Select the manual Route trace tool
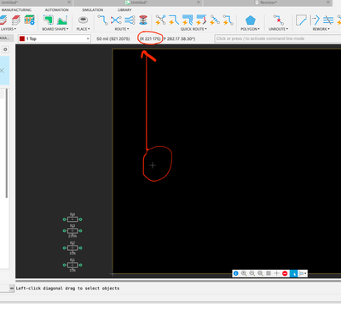Screen dimensions: 341x309 tap(102, 20)
